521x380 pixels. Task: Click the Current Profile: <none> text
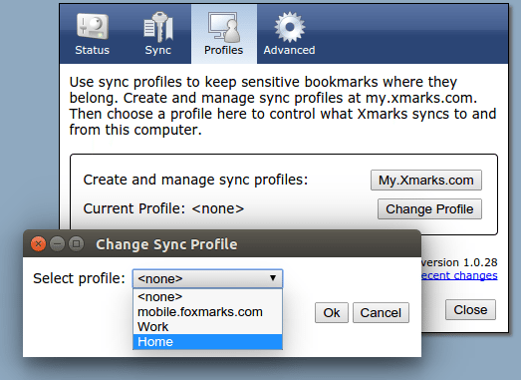(x=163, y=209)
